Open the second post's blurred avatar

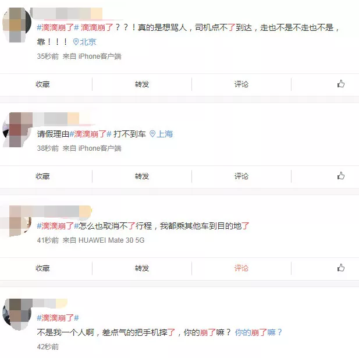tap(17, 129)
